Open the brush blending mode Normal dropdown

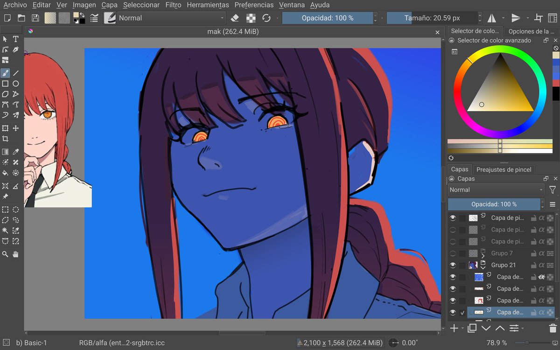point(171,18)
